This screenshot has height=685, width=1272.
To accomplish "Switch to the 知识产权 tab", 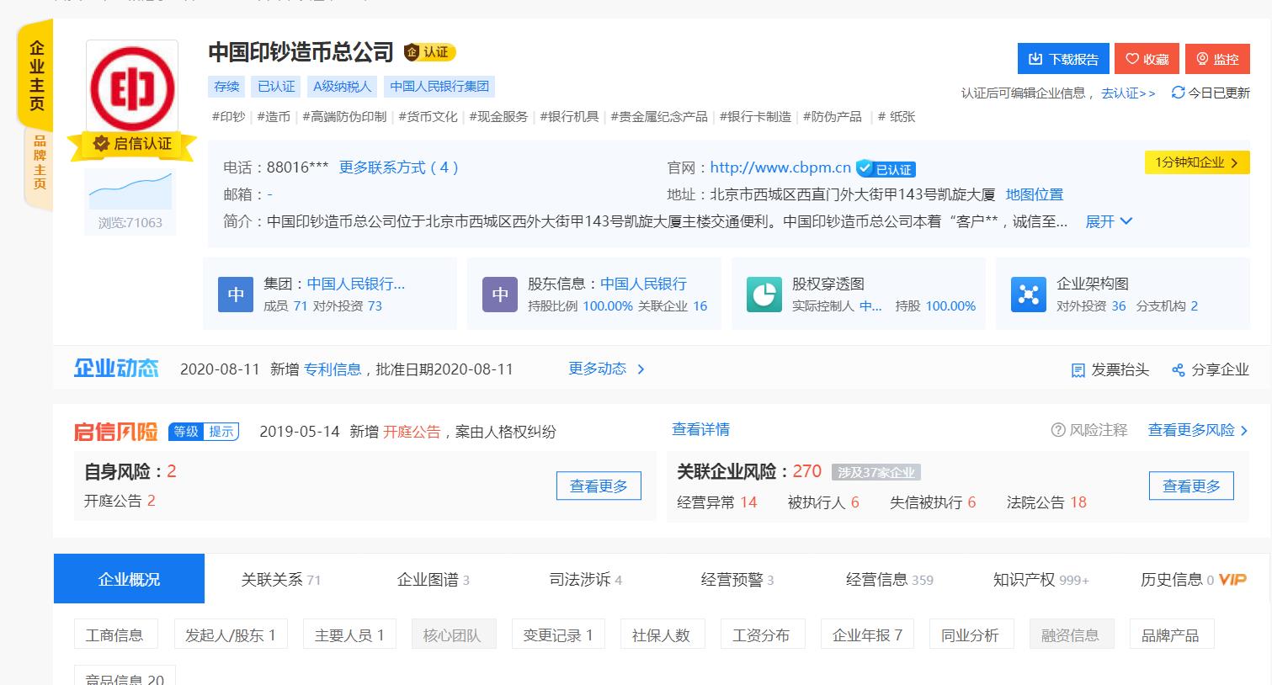I will pyautogui.click(x=1040, y=580).
